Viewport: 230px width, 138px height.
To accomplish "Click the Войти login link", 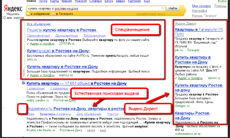I will pos(222,1).
